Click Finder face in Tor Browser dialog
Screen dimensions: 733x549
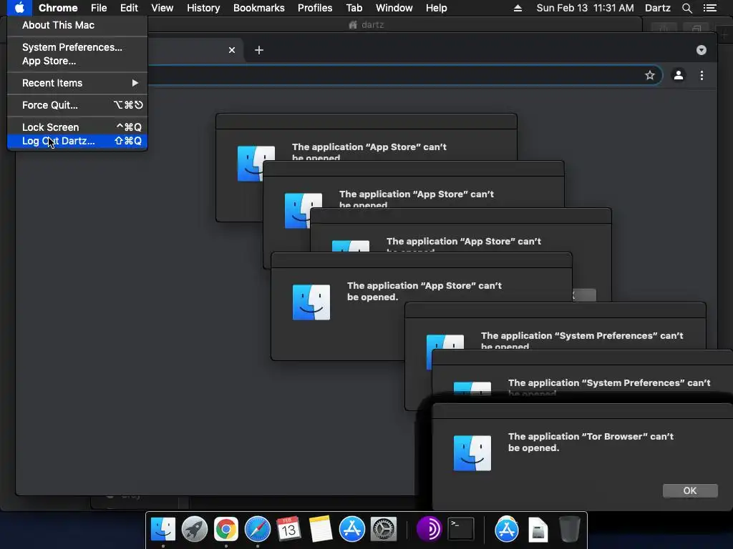(472, 452)
